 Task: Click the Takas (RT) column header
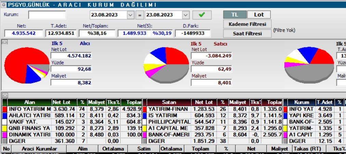pyautogui.click(x=309, y=149)
